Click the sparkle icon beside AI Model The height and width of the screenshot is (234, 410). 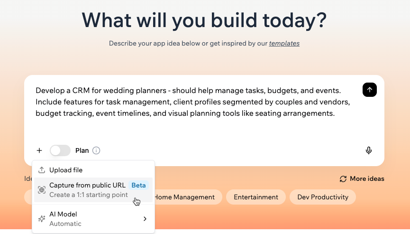[42, 218]
